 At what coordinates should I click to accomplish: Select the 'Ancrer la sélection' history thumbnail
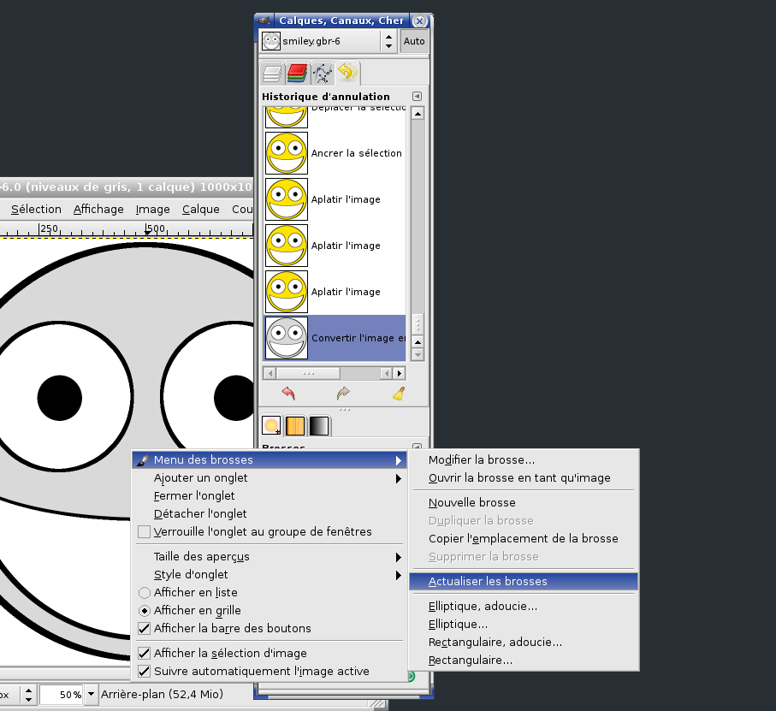[x=287, y=153]
